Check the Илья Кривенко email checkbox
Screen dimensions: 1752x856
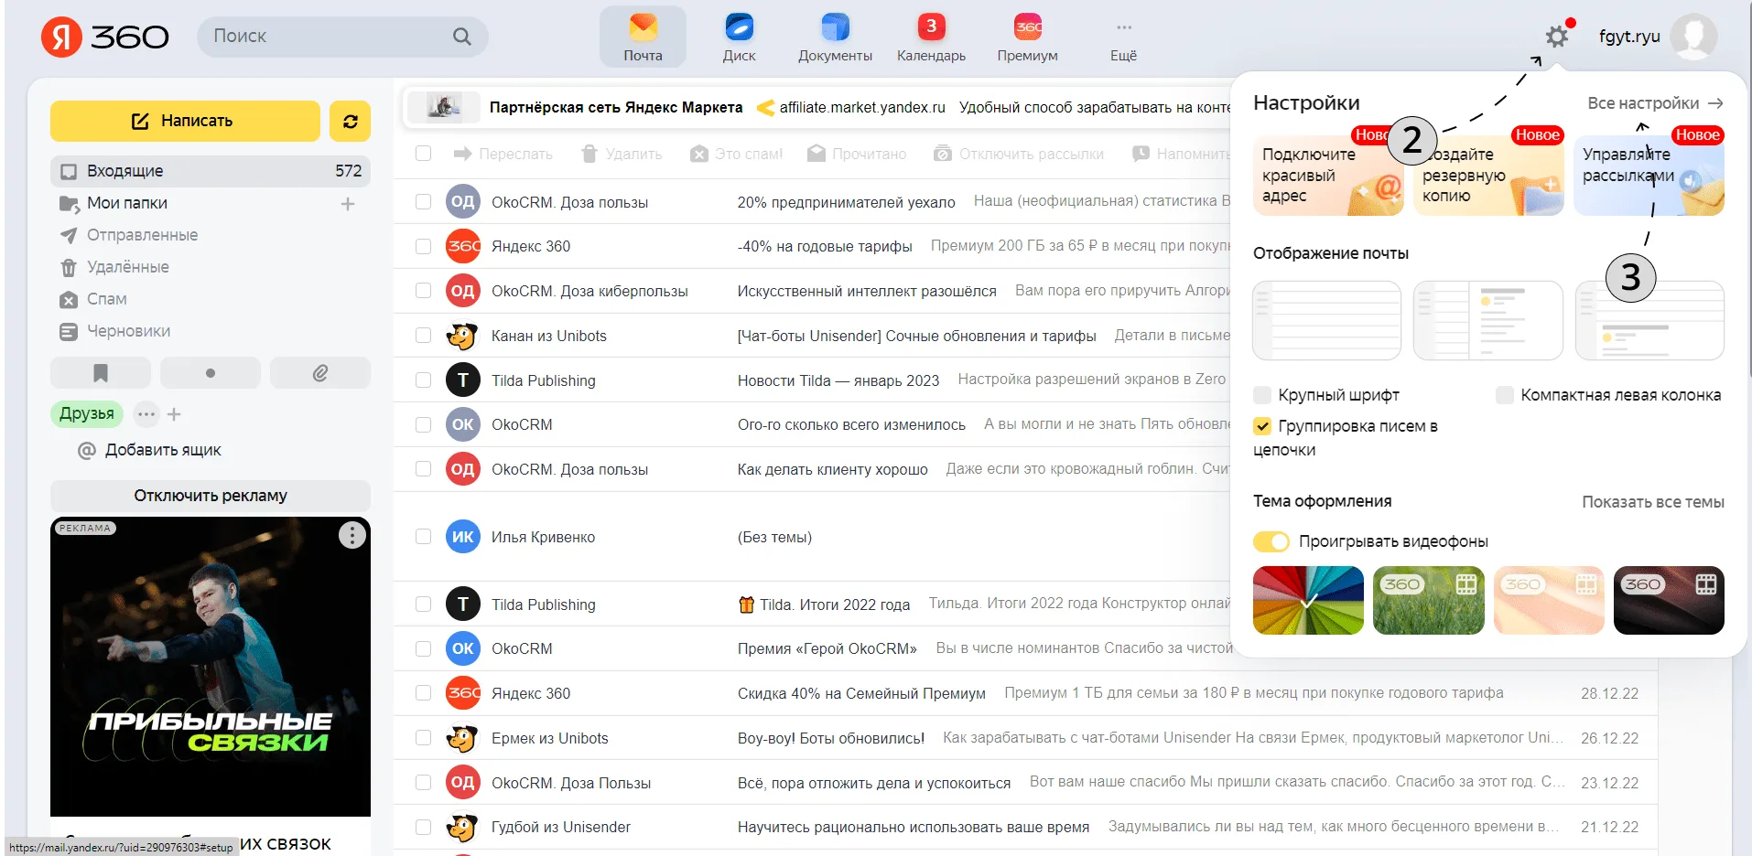[423, 537]
